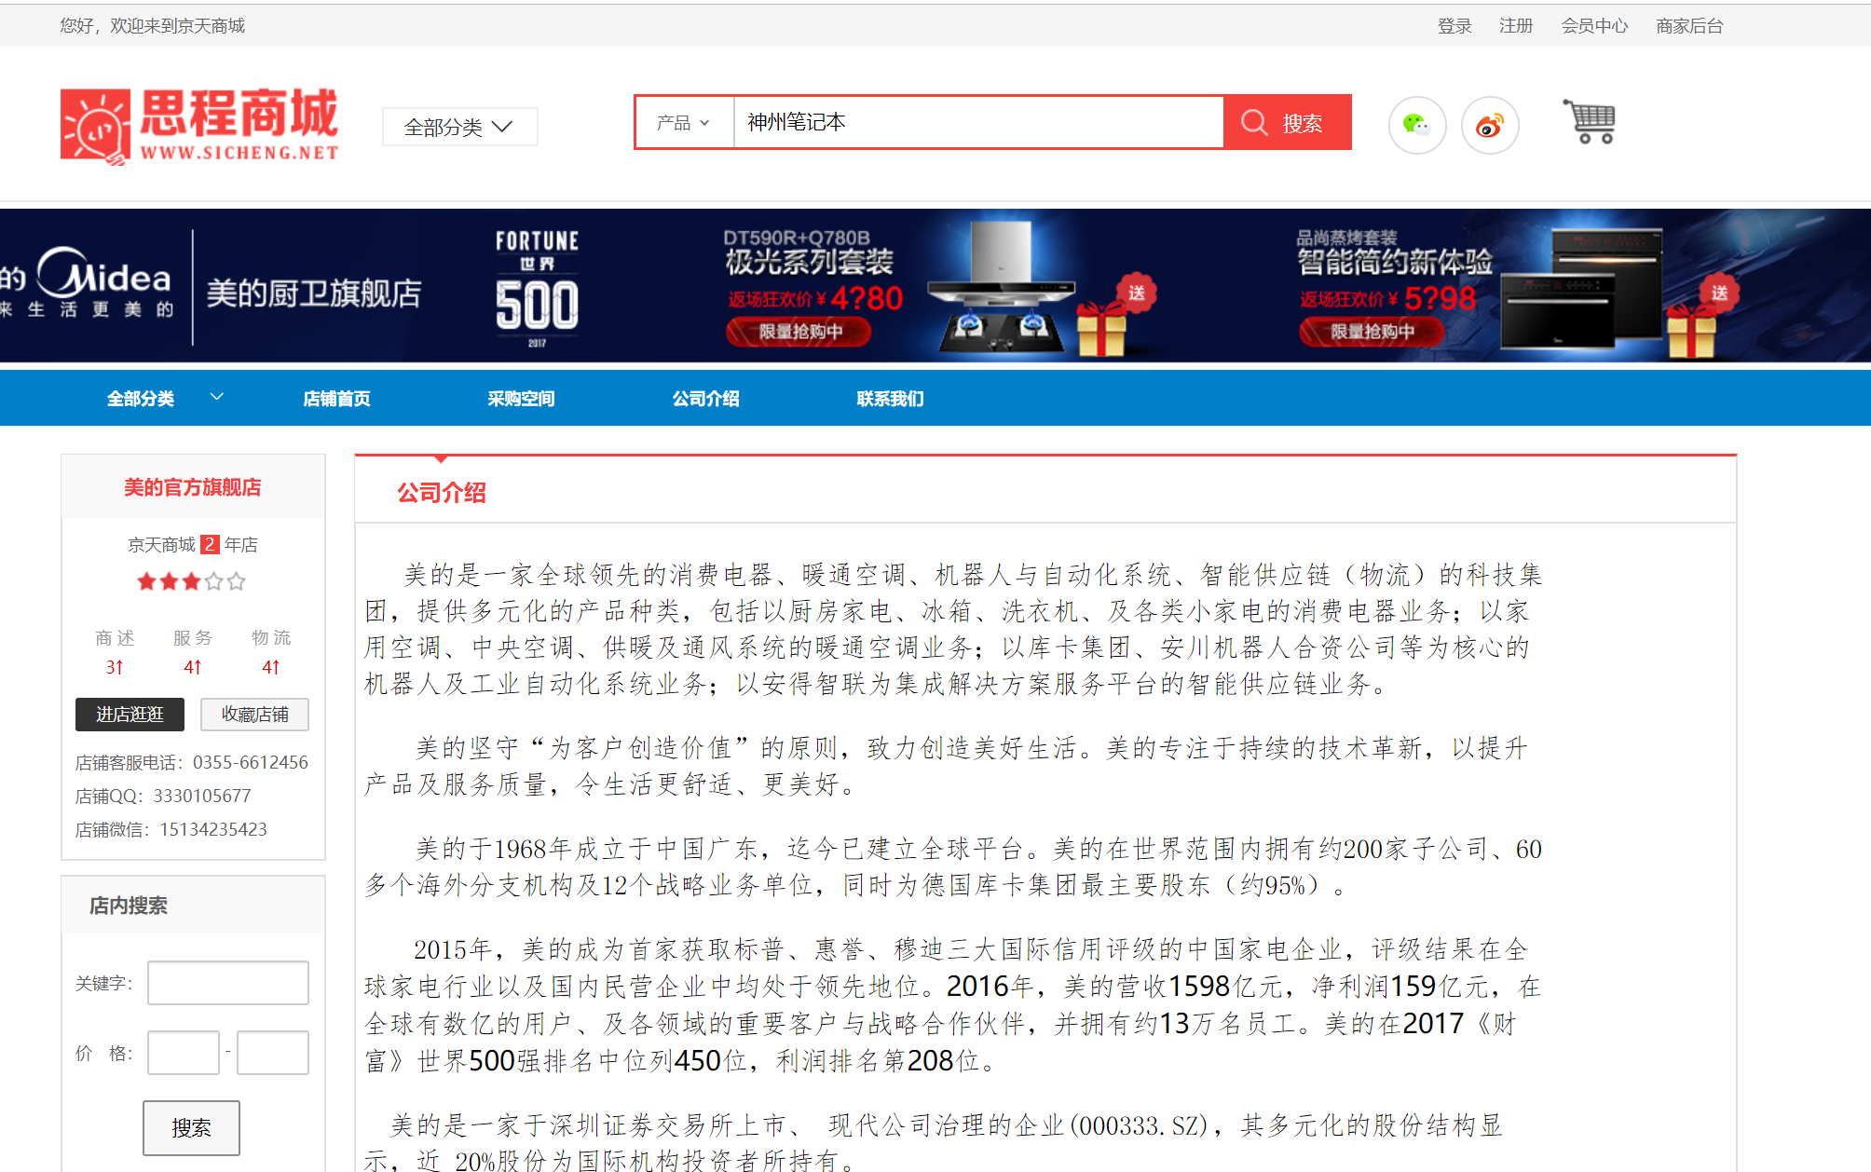
Task: Click the 商述 rating score
Action: (x=115, y=667)
